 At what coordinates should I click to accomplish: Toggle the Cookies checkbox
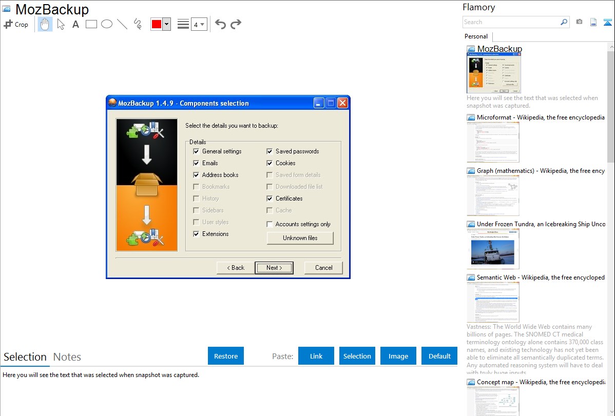click(270, 163)
